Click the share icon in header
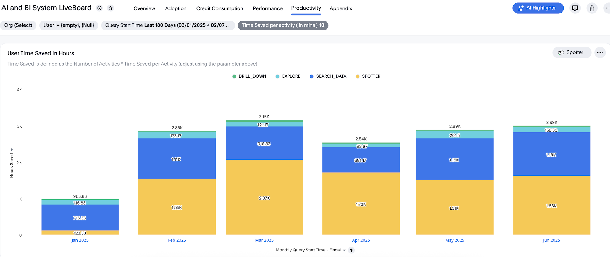610x257 pixels. [592, 8]
